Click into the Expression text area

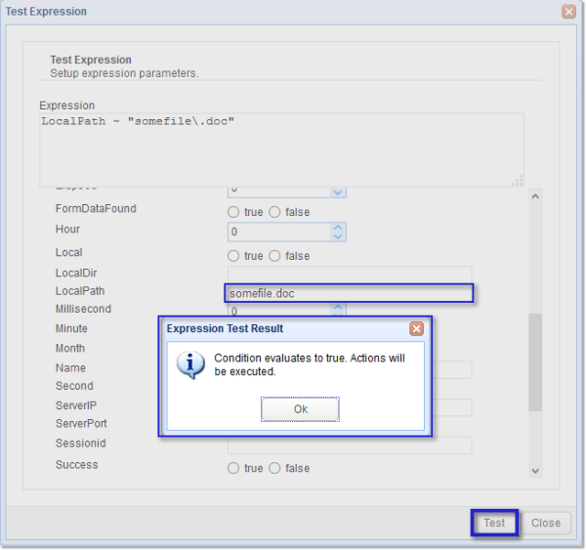pos(281,149)
